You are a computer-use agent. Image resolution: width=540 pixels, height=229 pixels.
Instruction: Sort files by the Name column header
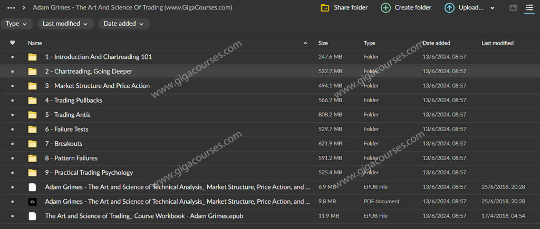point(35,43)
